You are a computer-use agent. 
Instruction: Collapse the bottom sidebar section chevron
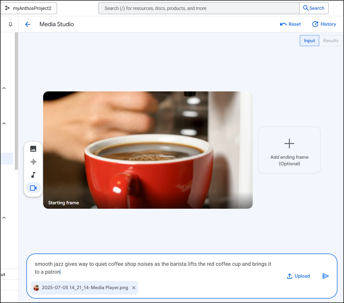point(4,218)
